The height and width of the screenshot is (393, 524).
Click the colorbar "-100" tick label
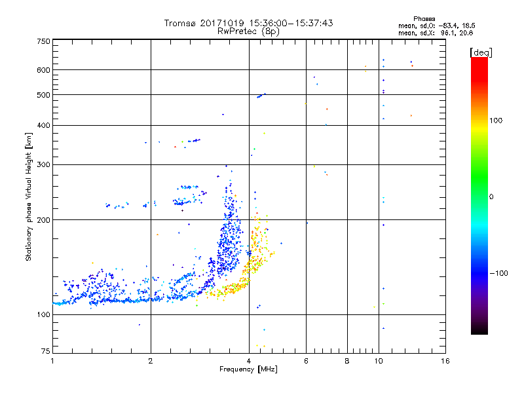(x=499, y=273)
